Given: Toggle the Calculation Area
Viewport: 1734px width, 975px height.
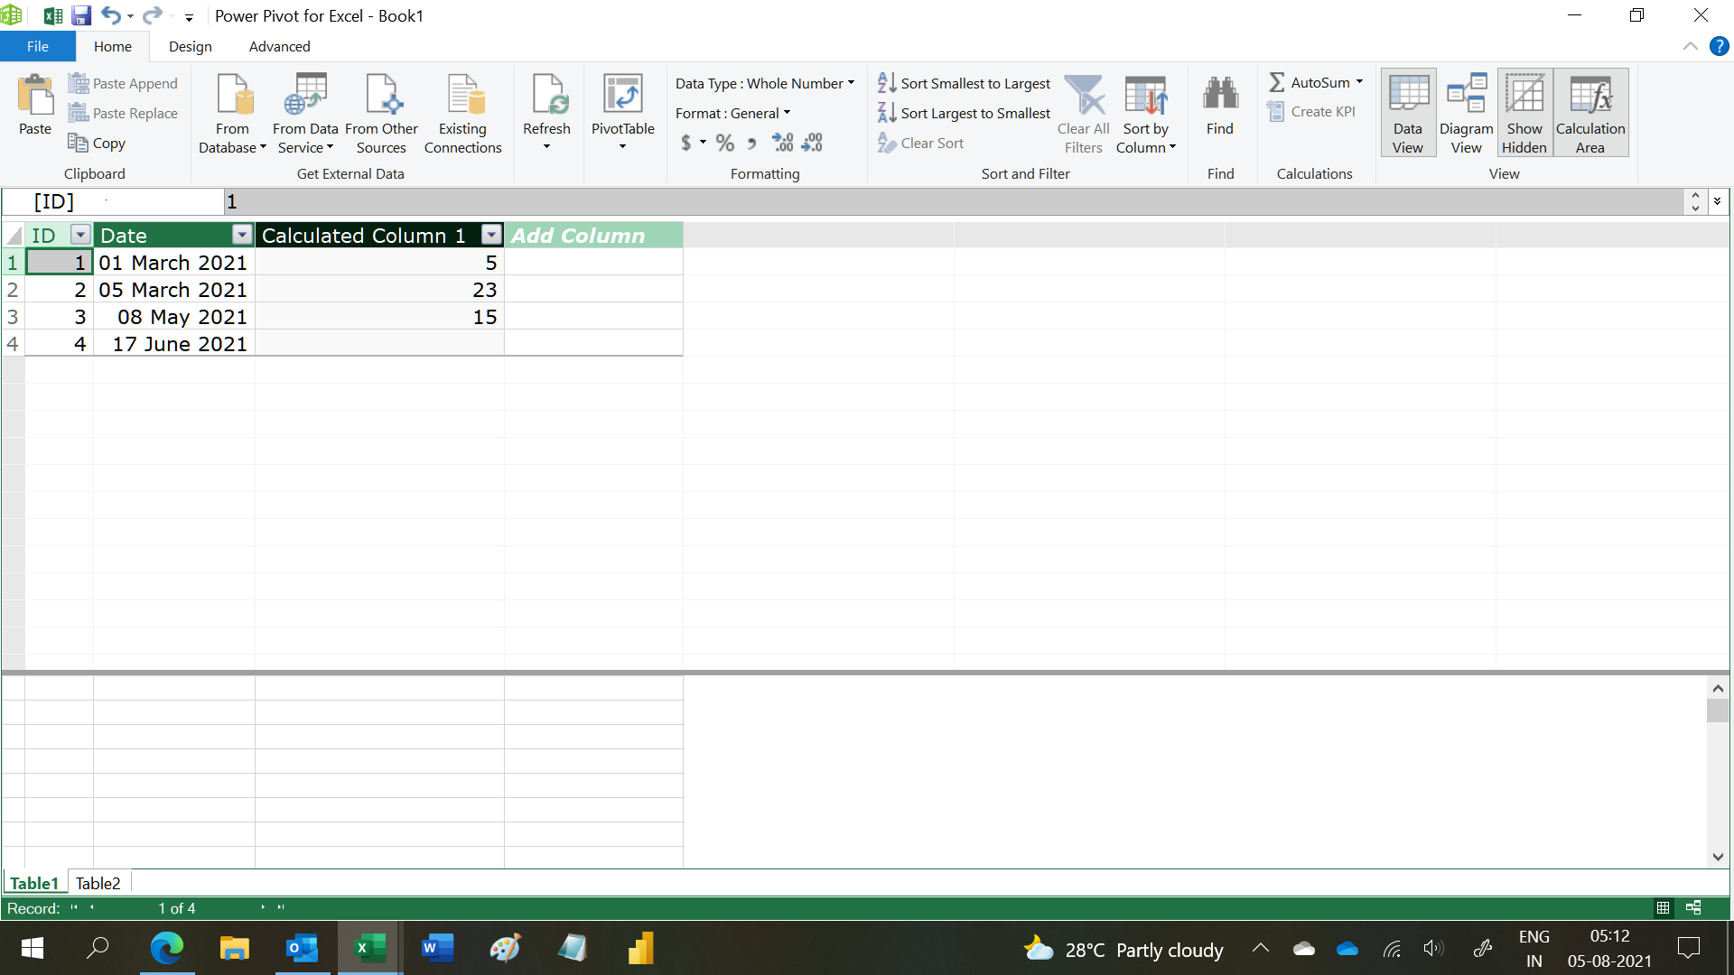Looking at the screenshot, I should pos(1590,114).
